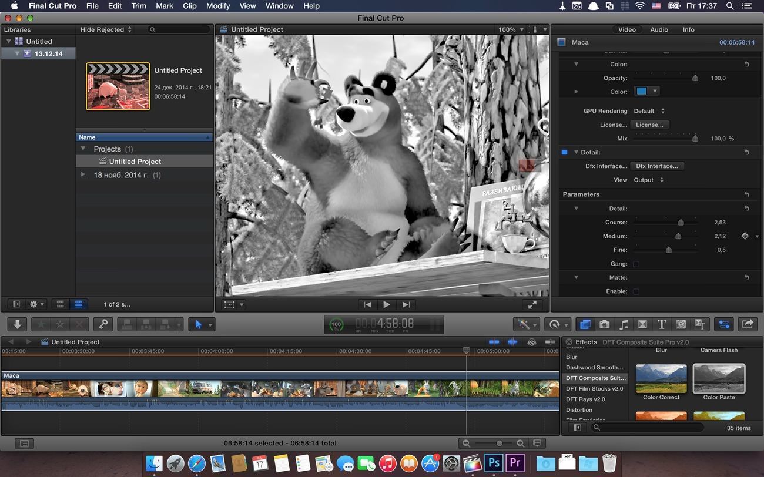Open the Modify menu

tap(218, 6)
